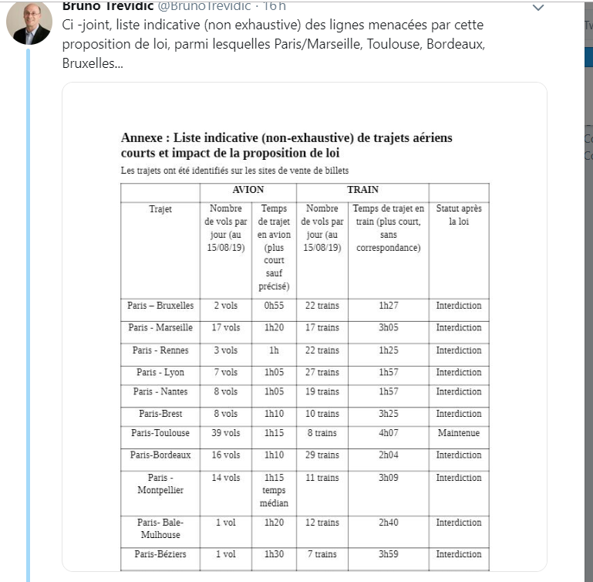593x582 pixels.
Task: Click the Annexe heading in the image
Action: [286, 145]
